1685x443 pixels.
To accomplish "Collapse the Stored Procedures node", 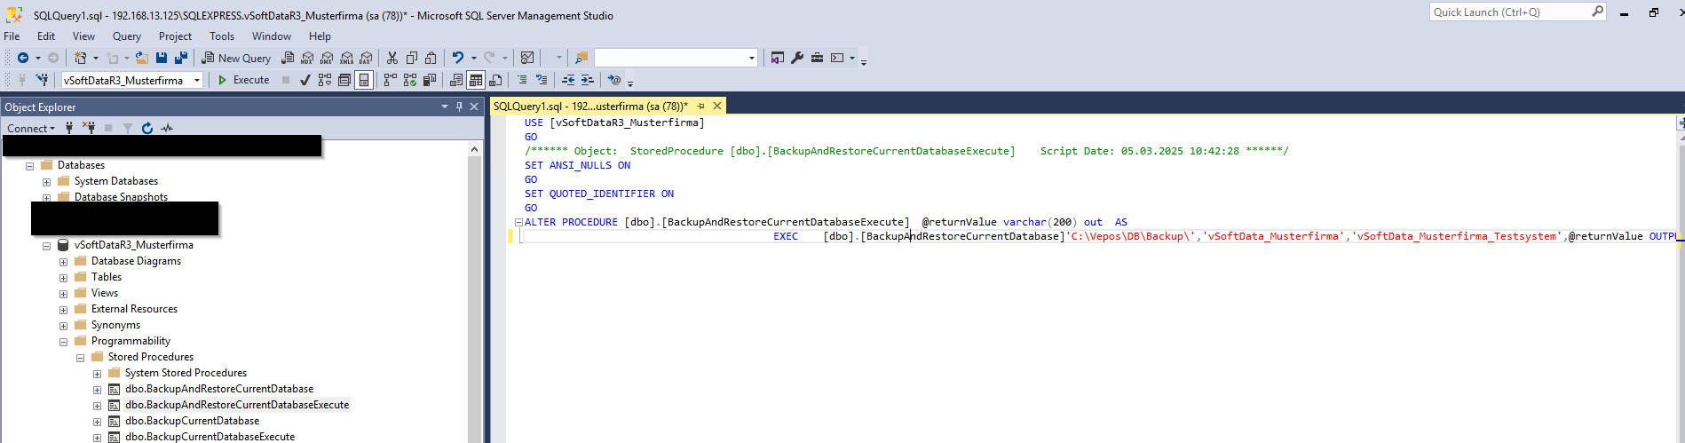I will pyautogui.click(x=80, y=358).
